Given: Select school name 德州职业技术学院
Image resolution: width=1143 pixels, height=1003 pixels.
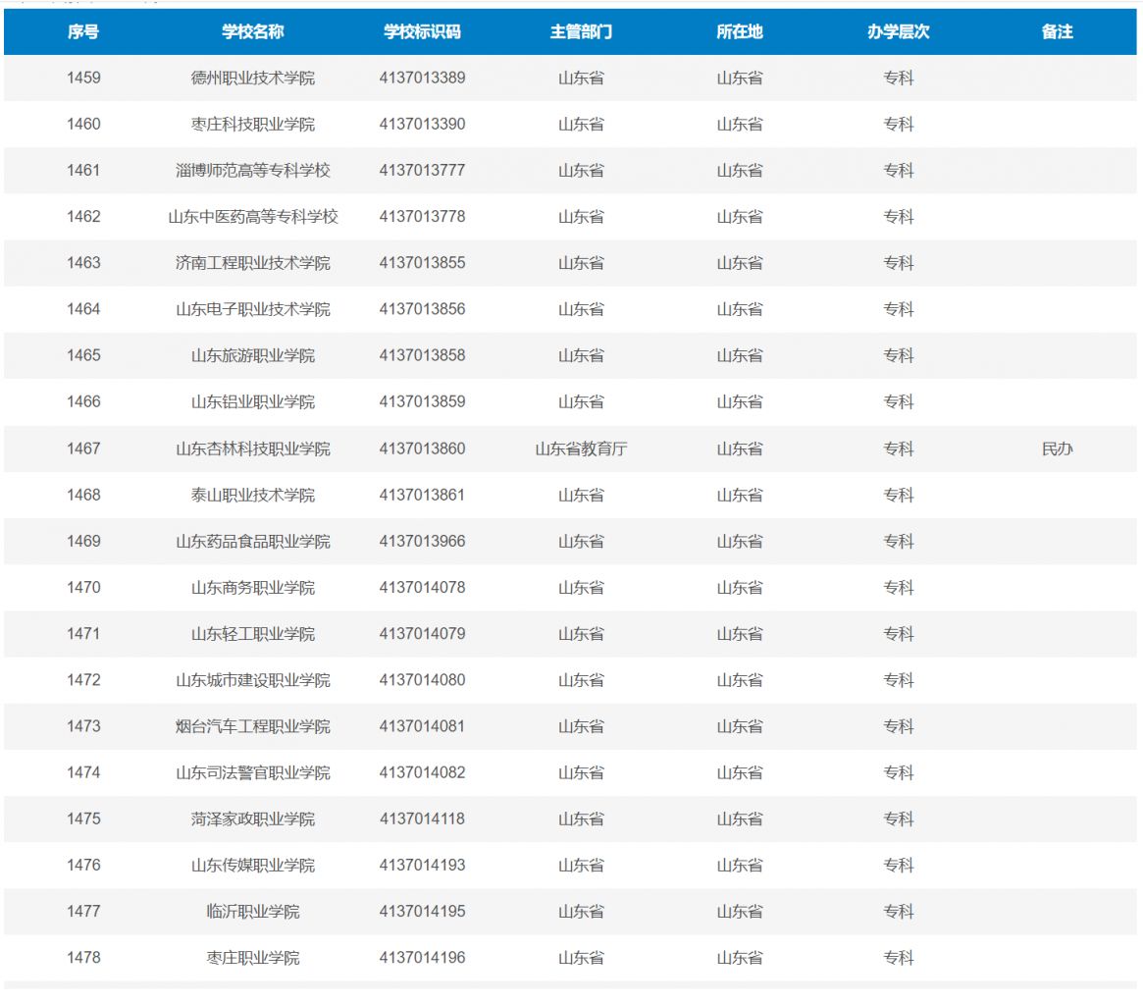Looking at the screenshot, I should click(252, 78).
